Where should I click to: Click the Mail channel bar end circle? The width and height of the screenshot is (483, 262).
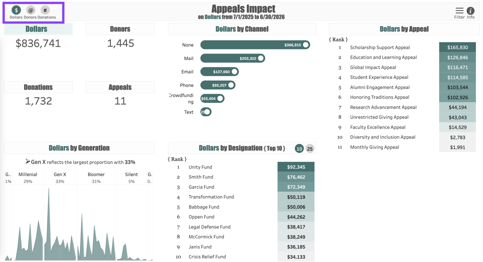[261, 58]
